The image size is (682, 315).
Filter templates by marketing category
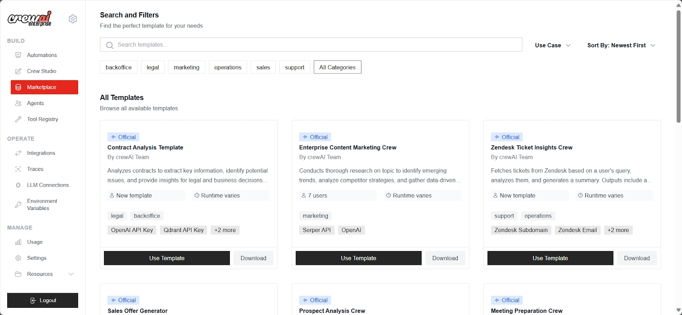point(187,67)
